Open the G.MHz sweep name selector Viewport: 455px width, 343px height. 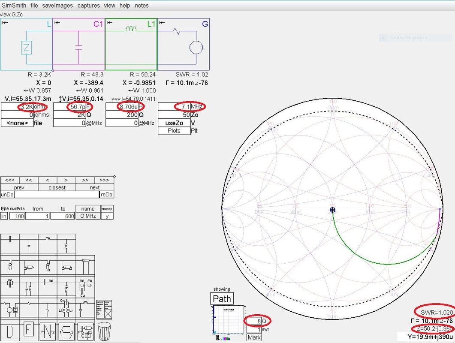click(88, 216)
